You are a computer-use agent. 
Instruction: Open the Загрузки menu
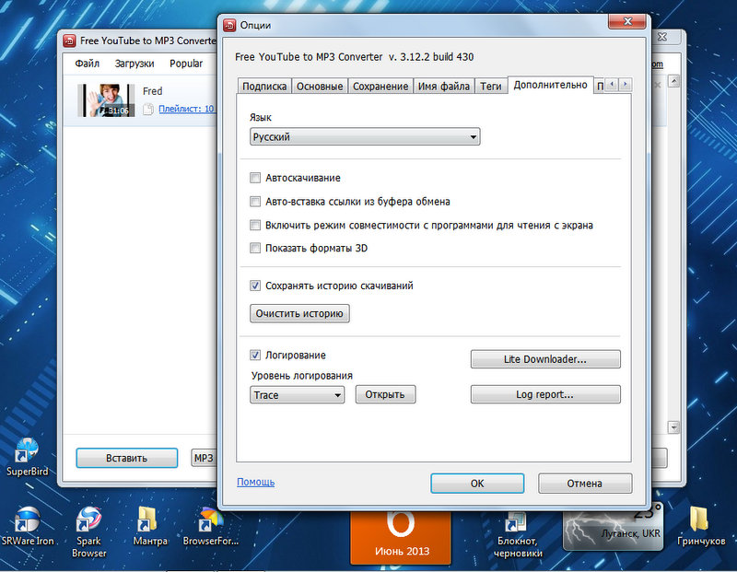pyautogui.click(x=135, y=64)
